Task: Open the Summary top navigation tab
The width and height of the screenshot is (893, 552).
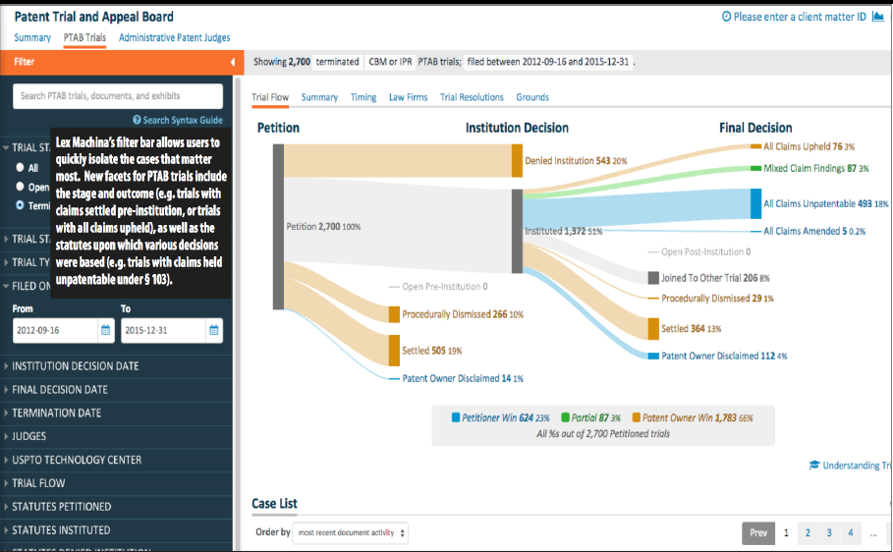Action: tap(32, 37)
